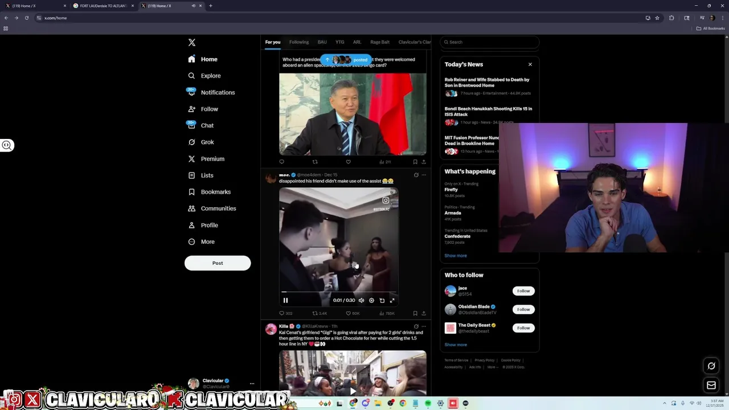Follow the jace account
Viewport: 729px width, 410px height.
point(523,291)
